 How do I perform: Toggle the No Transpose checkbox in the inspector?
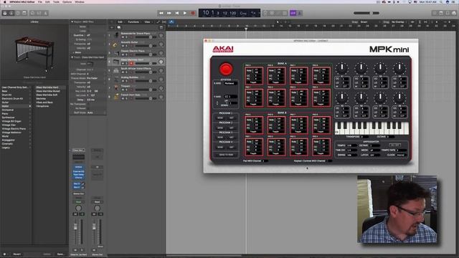tap(88, 104)
